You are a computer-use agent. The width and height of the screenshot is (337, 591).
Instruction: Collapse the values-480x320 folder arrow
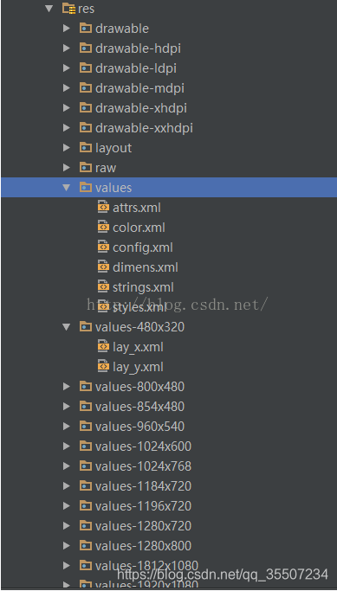pos(67,327)
